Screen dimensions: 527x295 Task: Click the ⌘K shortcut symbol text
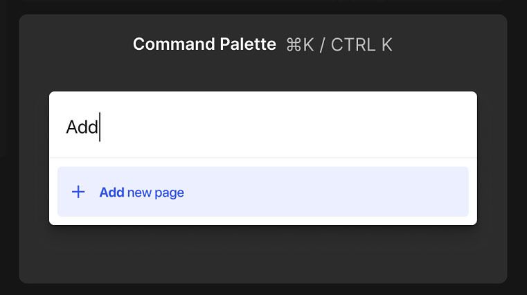[x=300, y=45]
